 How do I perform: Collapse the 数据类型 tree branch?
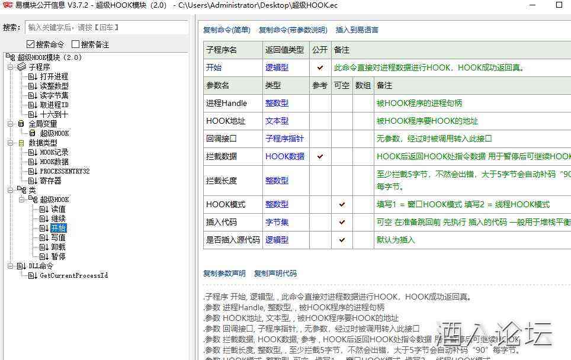[x=10, y=143]
